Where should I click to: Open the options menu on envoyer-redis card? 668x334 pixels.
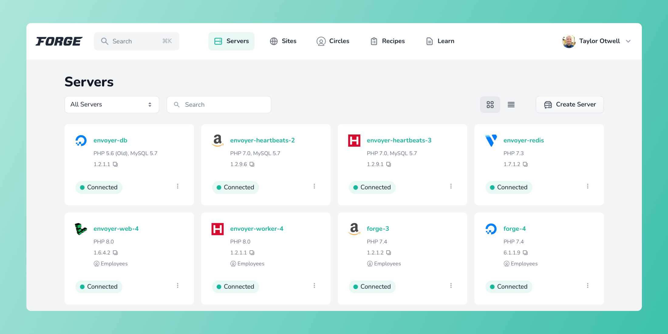point(588,186)
